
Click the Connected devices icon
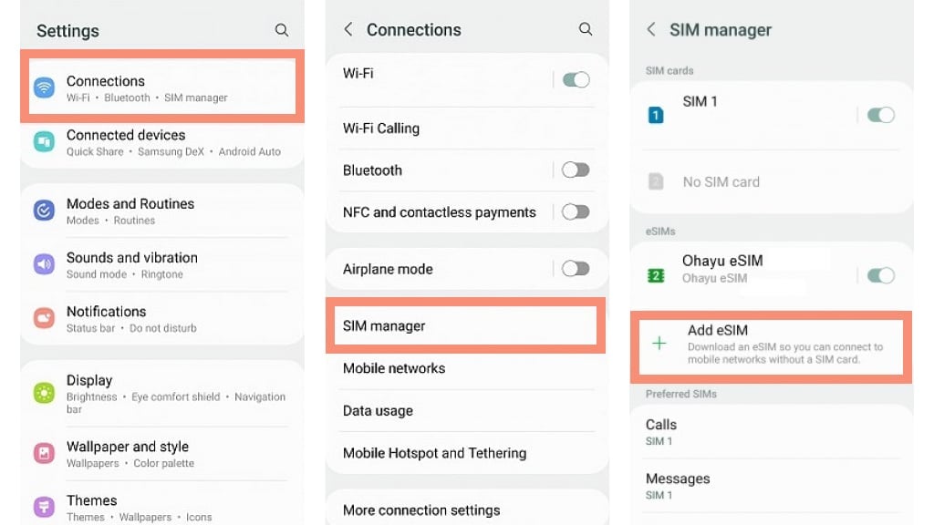[44, 142]
